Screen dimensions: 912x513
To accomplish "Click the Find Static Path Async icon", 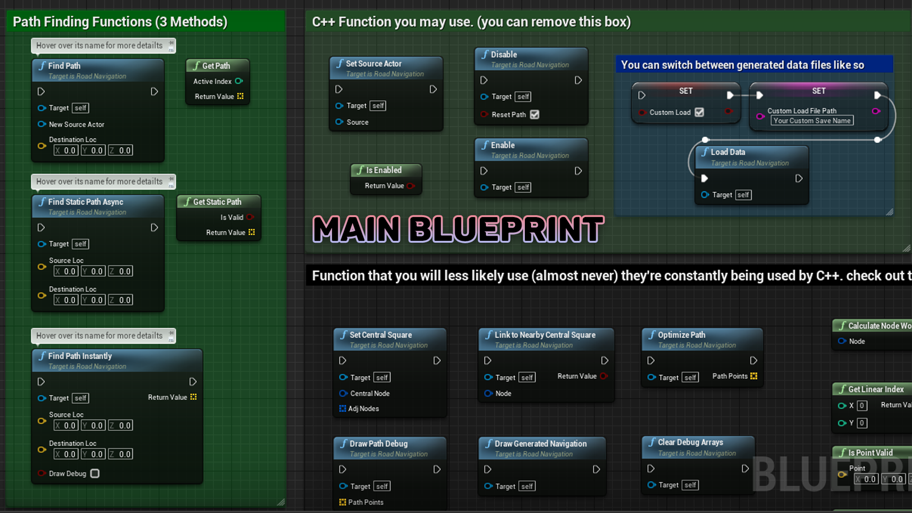I will 43,202.
